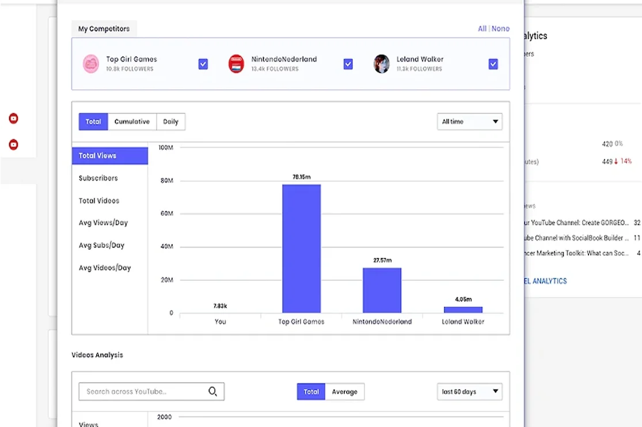This screenshot has width=642, height=427.
Task: Click the NintendoNederland channel avatar
Action: pos(236,63)
